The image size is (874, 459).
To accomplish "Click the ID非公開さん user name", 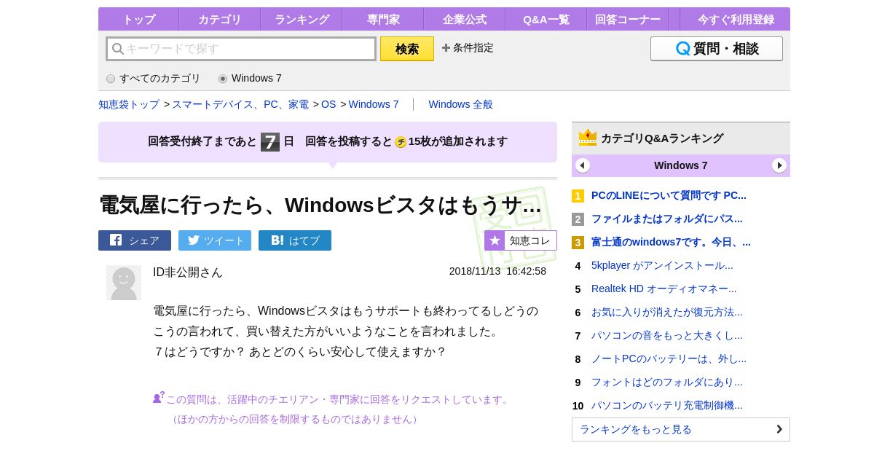I will point(188,272).
